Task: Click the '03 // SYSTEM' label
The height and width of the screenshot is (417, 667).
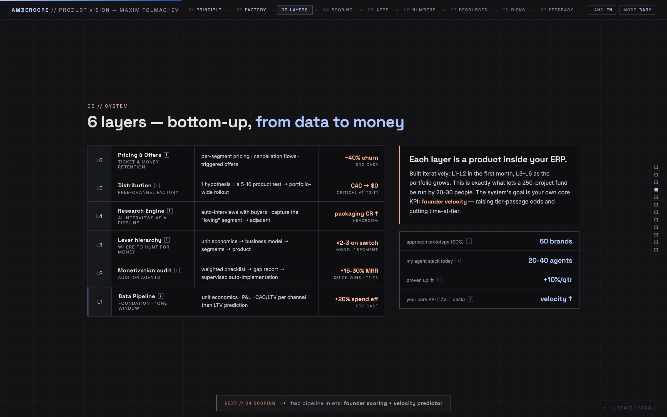Action: [108, 106]
